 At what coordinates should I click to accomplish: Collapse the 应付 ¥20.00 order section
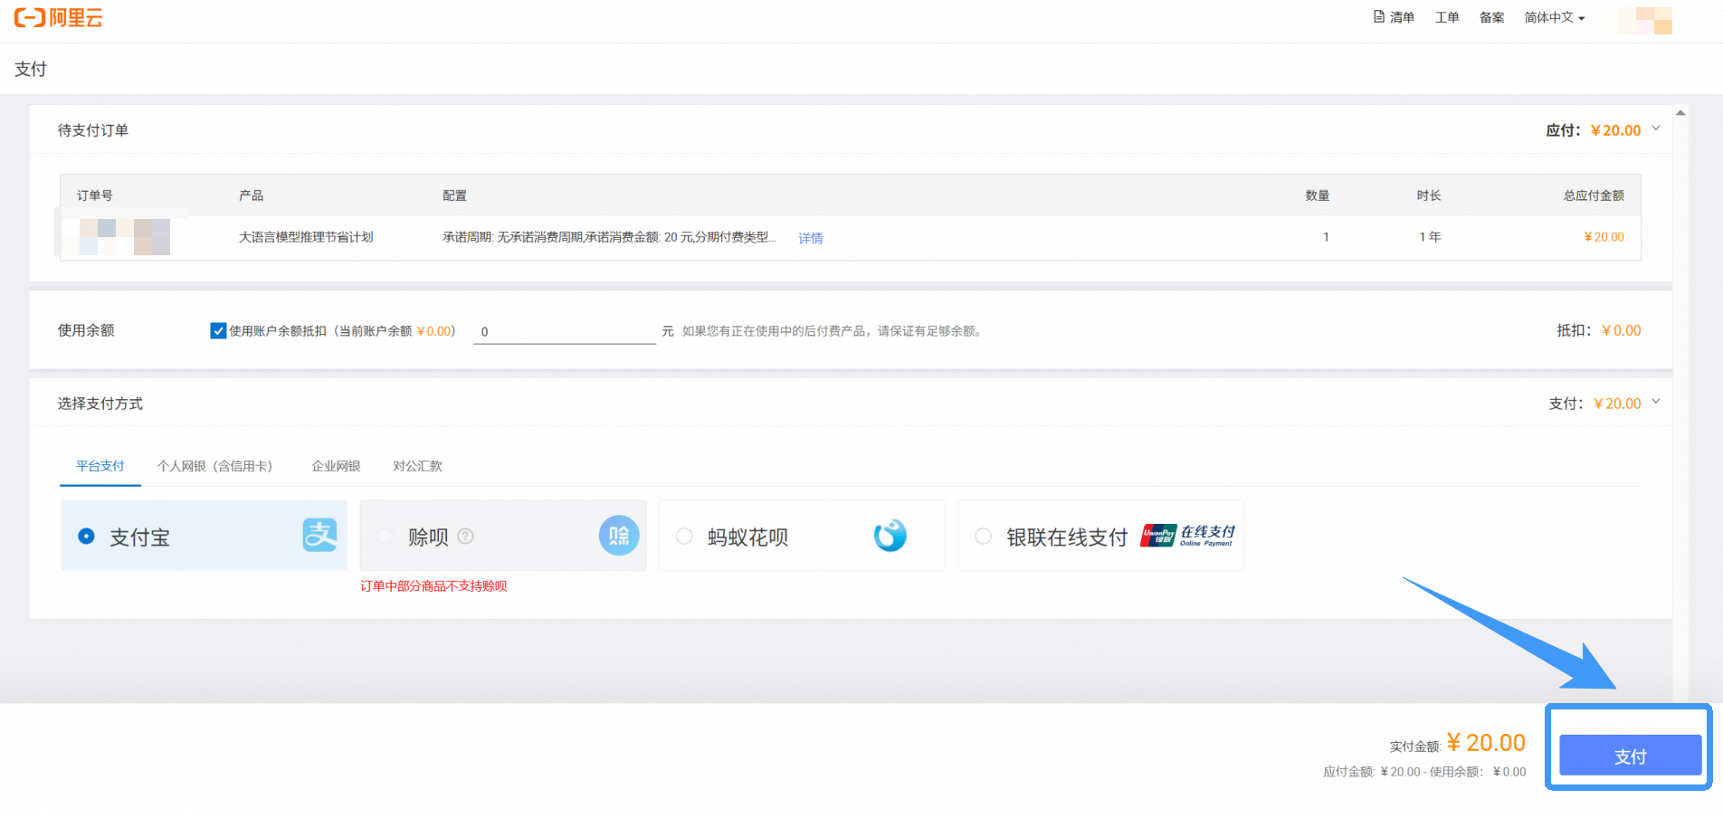pyautogui.click(x=1656, y=128)
